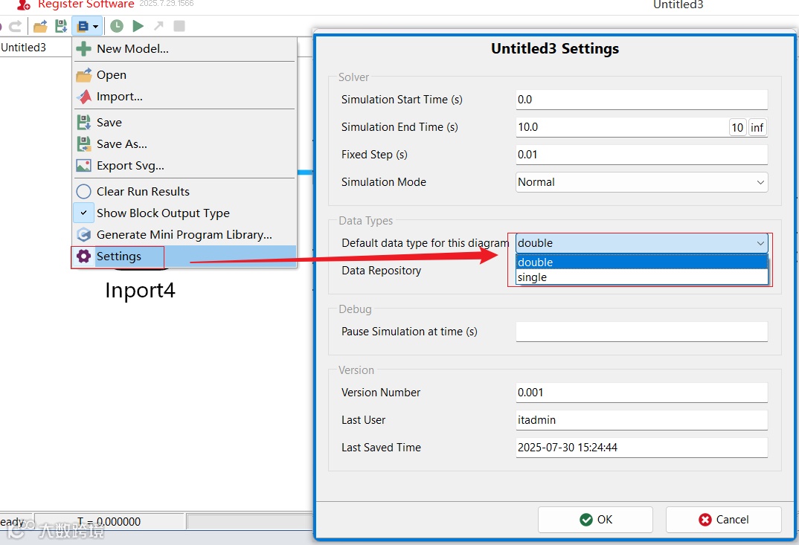
Task: Click the Fixed Step input field
Action: click(641, 155)
